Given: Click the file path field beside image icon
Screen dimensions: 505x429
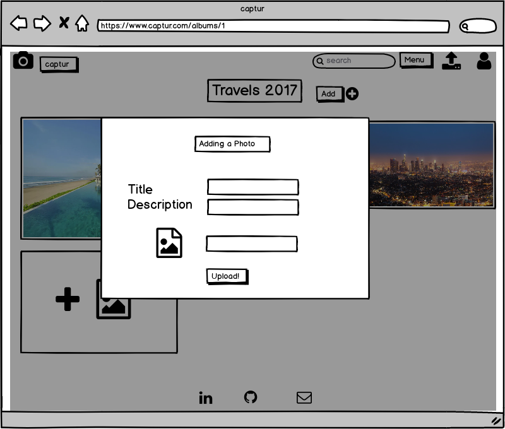Looking at the screenshot, I should (x=251, y=244).
